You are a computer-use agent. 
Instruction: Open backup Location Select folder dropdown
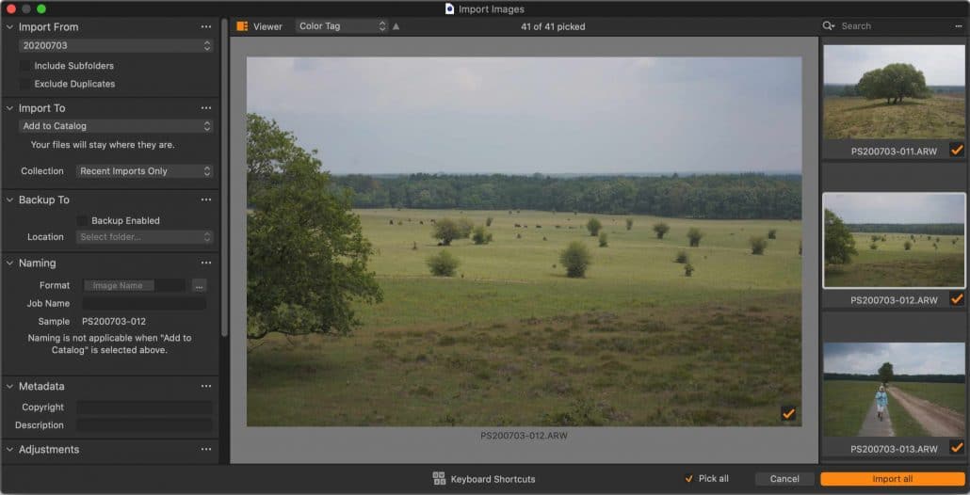145,237
